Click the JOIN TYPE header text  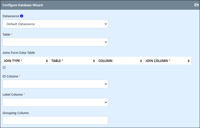(x=12, y=61)
